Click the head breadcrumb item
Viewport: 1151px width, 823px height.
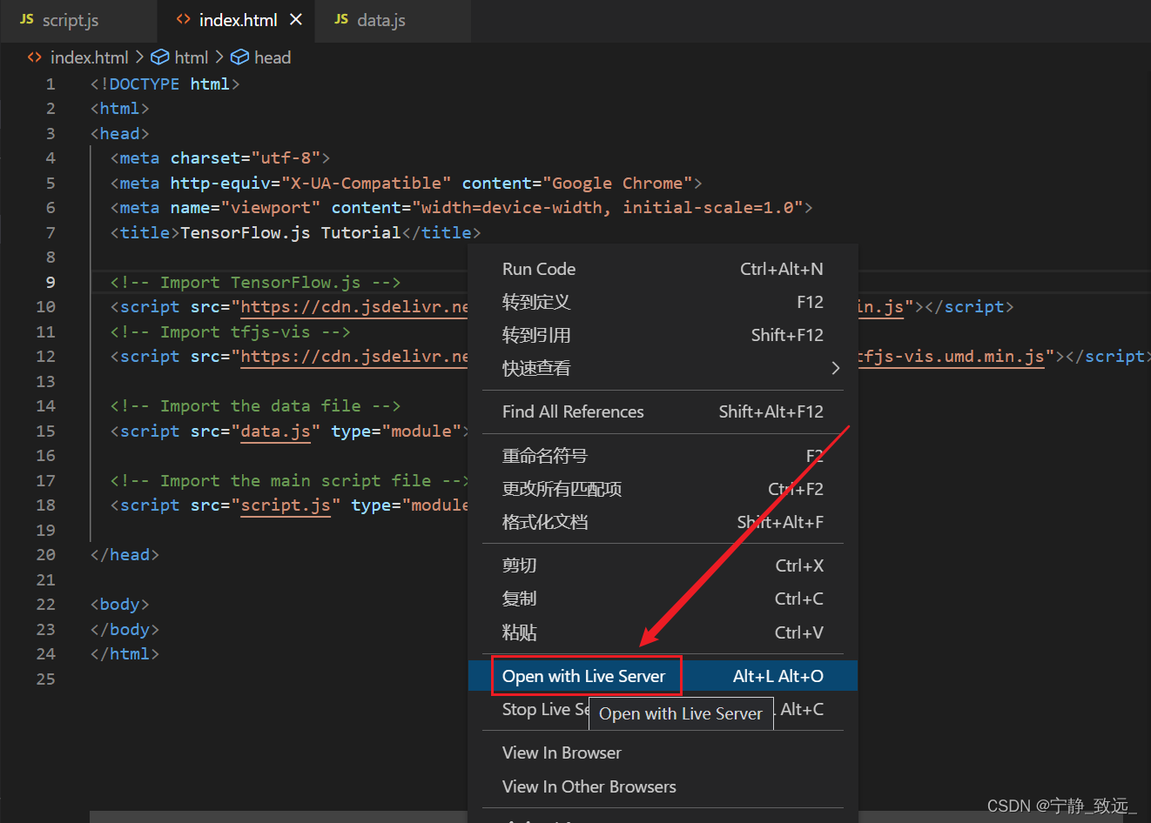click(273, 57)
